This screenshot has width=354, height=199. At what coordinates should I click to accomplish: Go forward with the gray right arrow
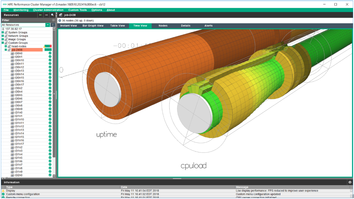(46, 15)
